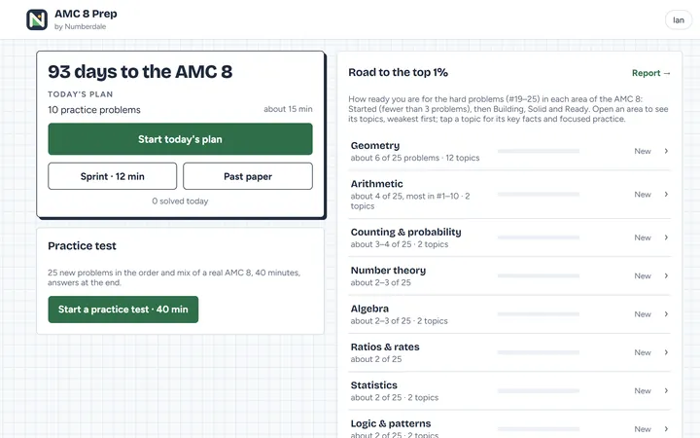700x438 pixels.
Task: Expand the Geometry area chevron
Action: click(x=666, y=151)
